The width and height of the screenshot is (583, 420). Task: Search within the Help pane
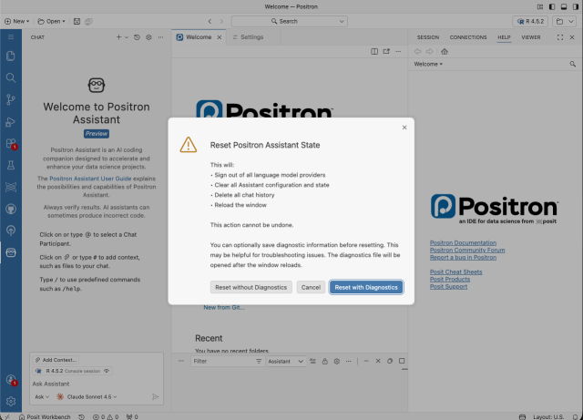pyautogui.click(x=573, y=64)
